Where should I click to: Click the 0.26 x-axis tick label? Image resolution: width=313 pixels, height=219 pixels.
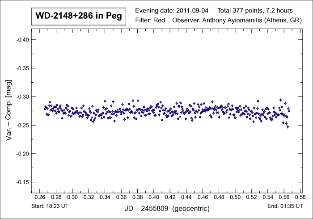click(40, 197)
